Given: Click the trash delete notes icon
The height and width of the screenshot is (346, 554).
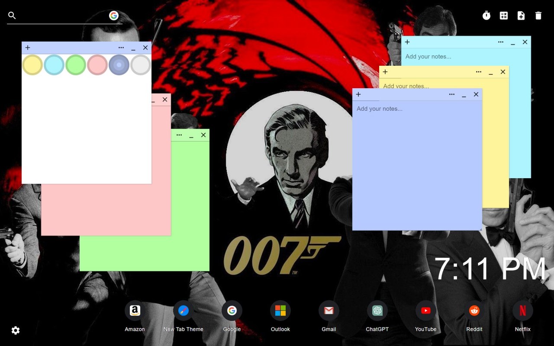Looking at the screenshot, I should coord(538,16).
